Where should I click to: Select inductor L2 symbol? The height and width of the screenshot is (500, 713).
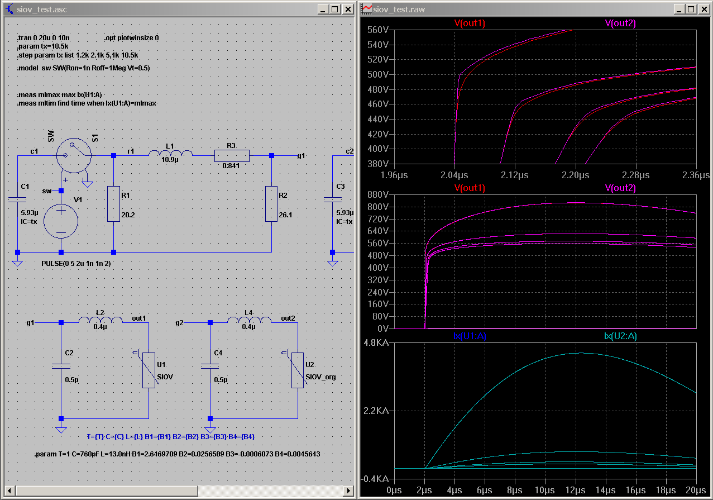[x=101, y=320]
